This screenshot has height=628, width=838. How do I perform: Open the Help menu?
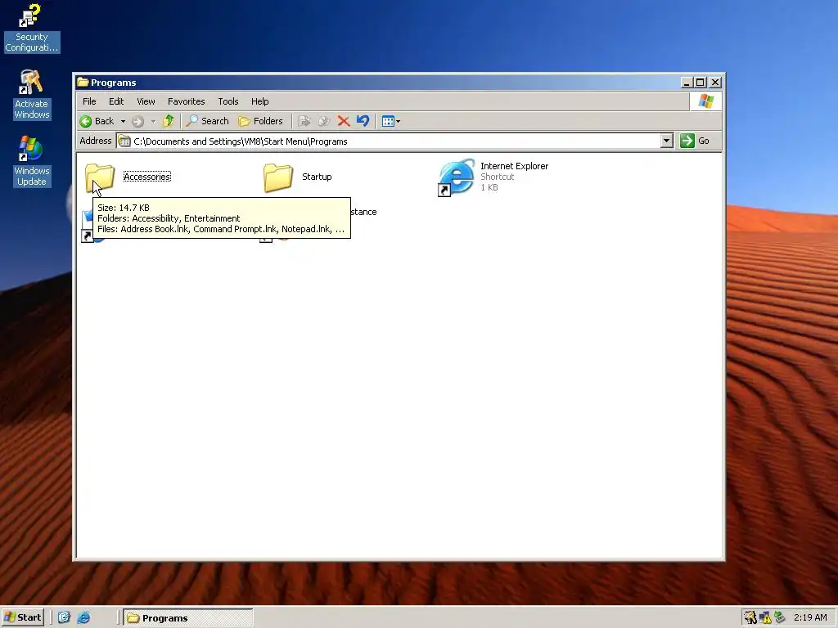pos(259,101)
